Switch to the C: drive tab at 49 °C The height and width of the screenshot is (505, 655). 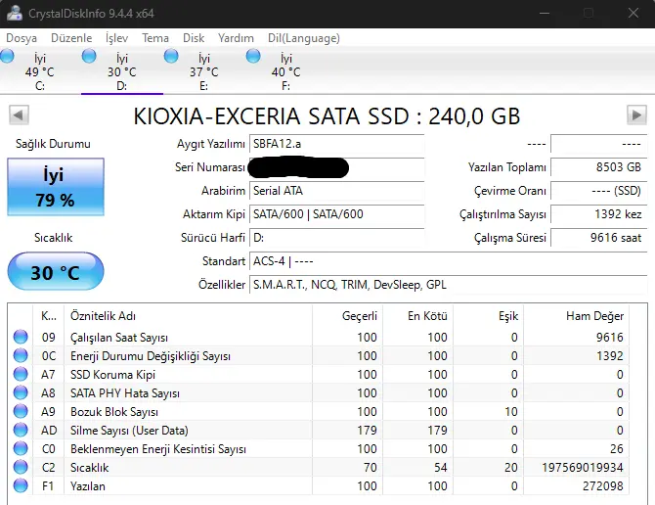pyautogui.click(x=40, y=71)
